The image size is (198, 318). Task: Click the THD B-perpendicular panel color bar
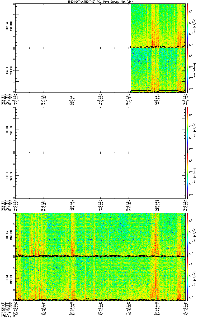pyautogui.click(x=187, y=130)
